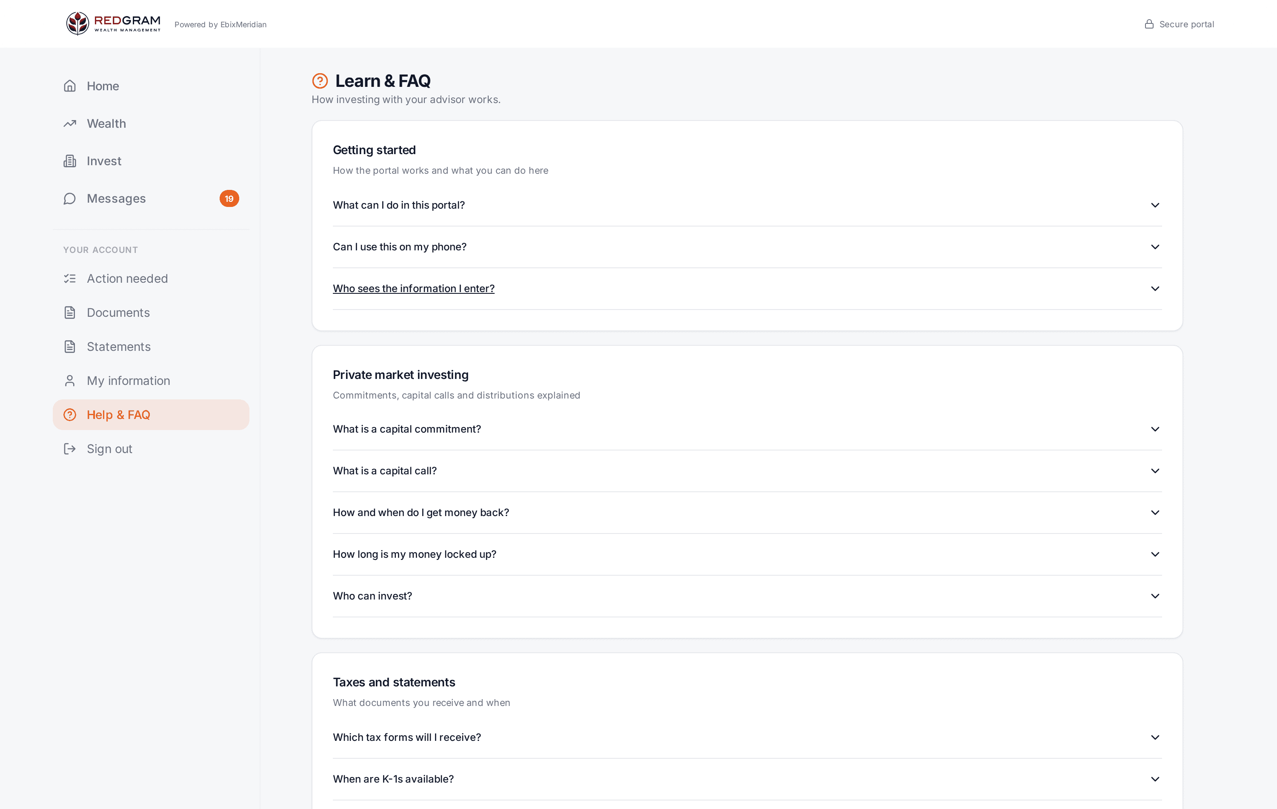The height and width of the screenshot is (809, 1277).
Task: Click the question-mark icon beside Learn & FAQ heading
Action: point(320,80)
